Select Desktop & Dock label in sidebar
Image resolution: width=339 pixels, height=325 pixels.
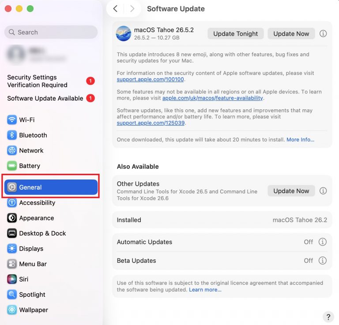coord(42,233)
